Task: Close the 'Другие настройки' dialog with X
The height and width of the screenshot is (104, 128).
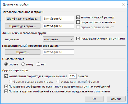Action: (x=124, y=4)
